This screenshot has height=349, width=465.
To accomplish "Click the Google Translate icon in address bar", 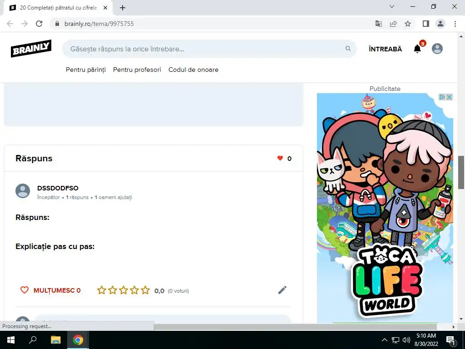I will 379,24.
